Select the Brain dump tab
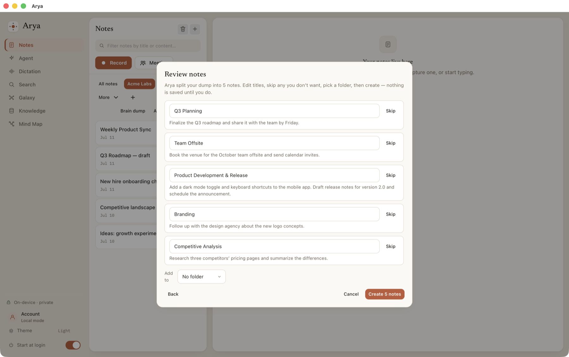 pos(133,111)
